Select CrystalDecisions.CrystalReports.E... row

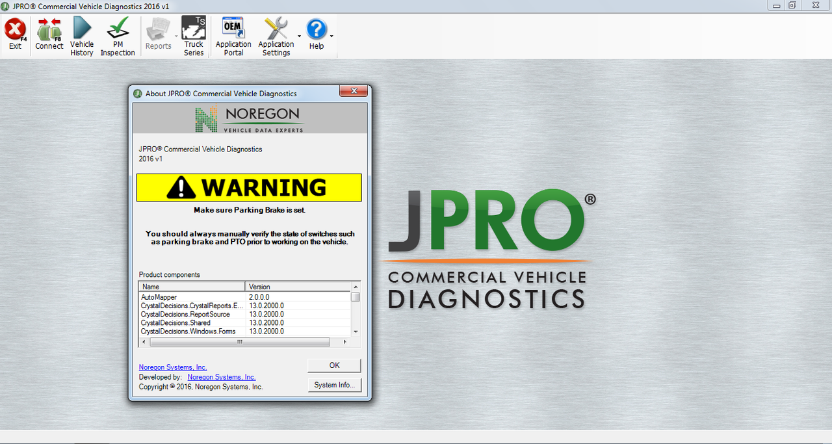[245, 306]
